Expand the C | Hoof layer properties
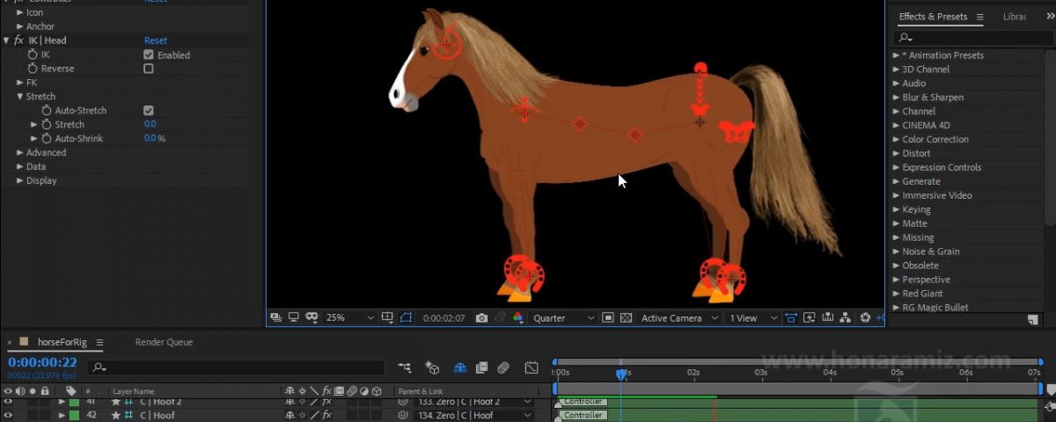Image resolution: width=1056 pixels, height=422 pixels. [62, 415]
